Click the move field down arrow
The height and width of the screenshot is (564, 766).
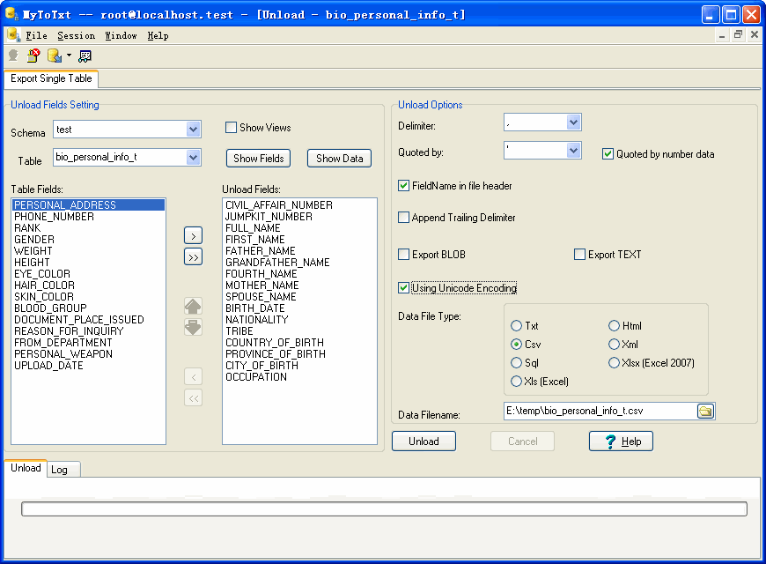[x=193, y=327]
